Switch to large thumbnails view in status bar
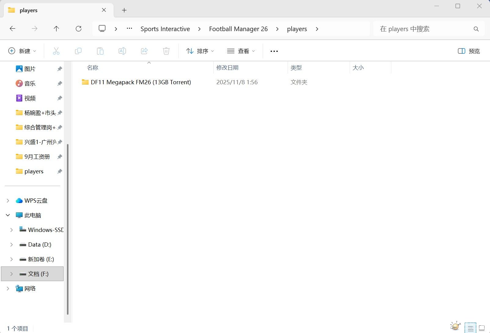490x333 pixels. click(482, 328)
